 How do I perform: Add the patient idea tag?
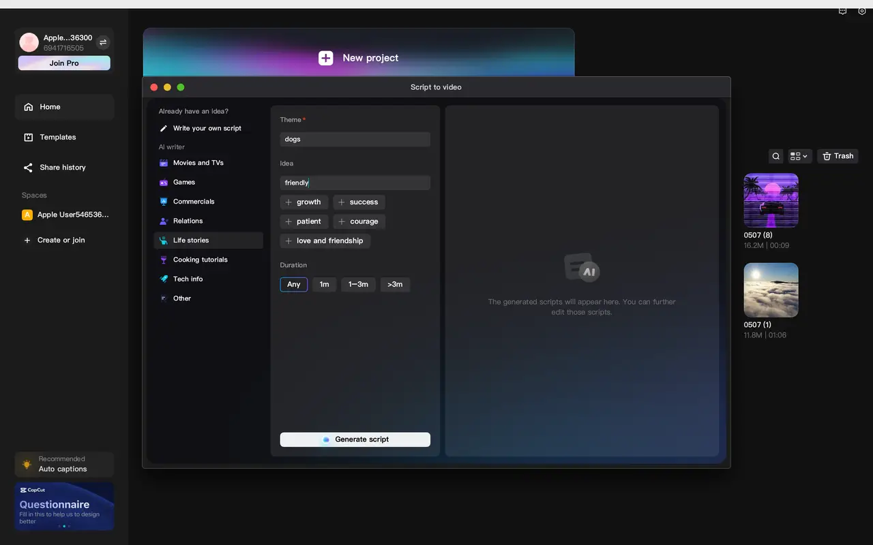(x=304, y=221)
